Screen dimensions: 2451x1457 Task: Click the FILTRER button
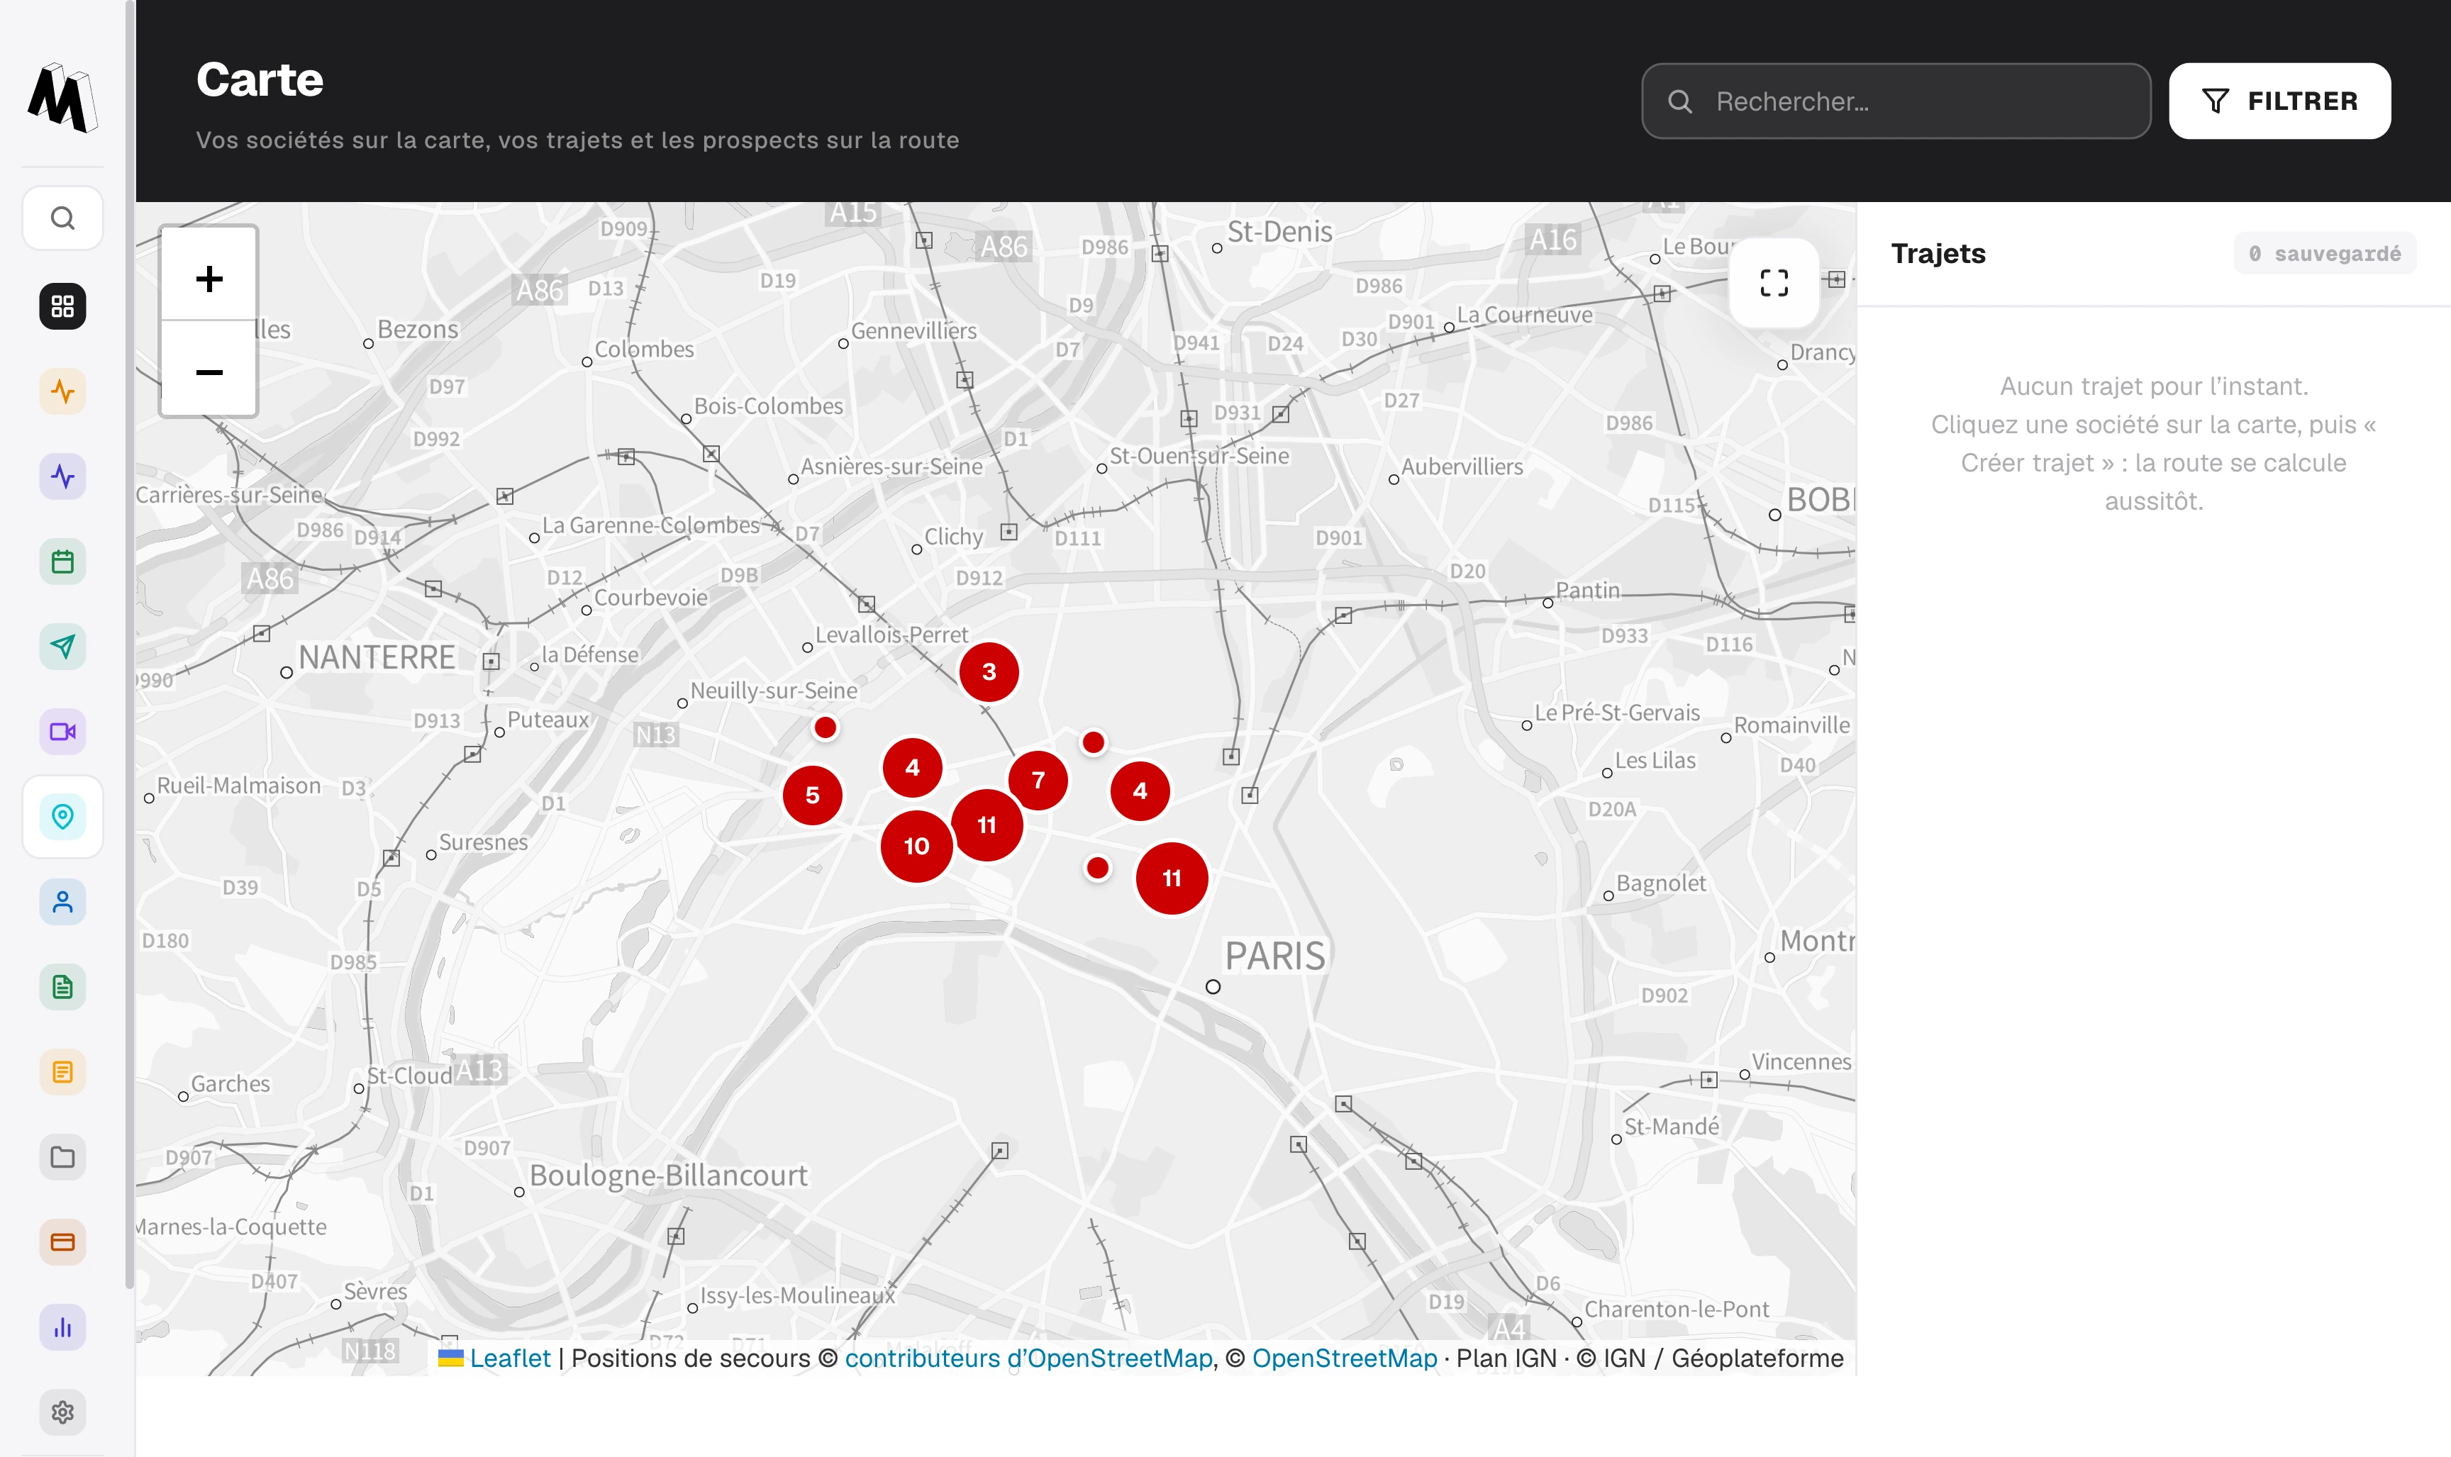[2279, 101]
